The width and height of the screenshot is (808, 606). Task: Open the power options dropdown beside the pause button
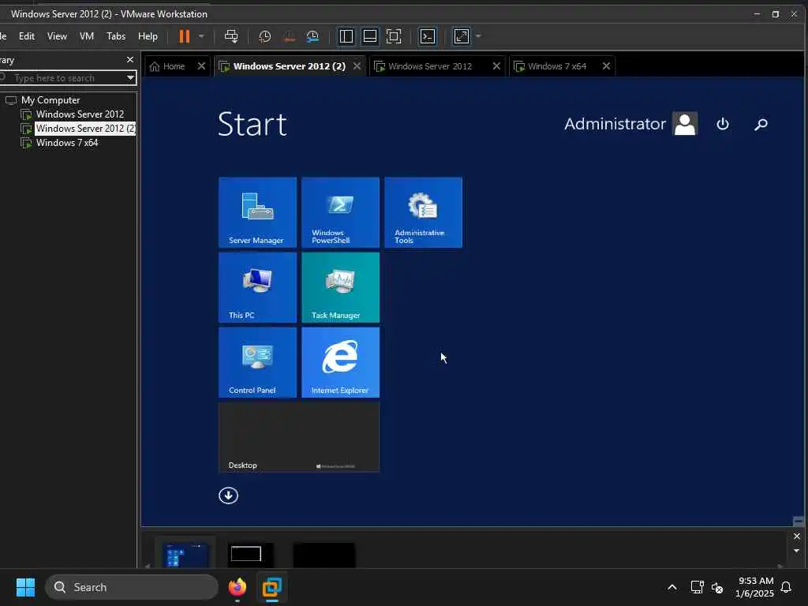201,36
